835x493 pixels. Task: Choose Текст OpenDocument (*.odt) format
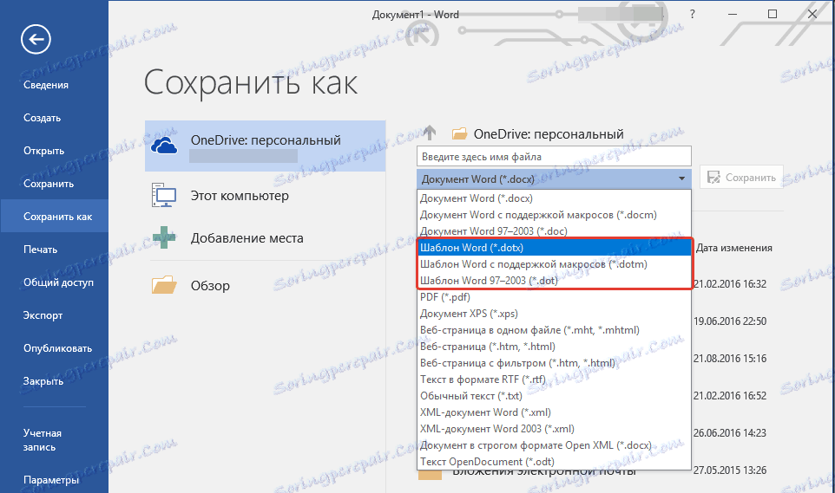(x=554, y=462)
